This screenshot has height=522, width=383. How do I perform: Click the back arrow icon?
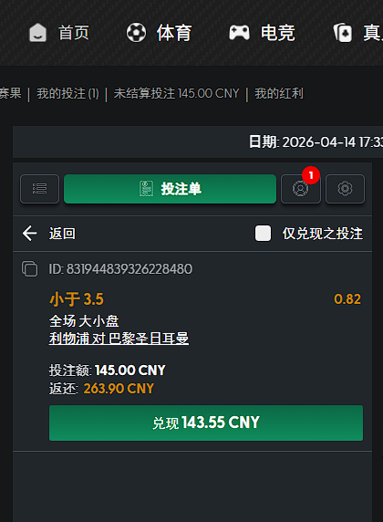(29, 234)
